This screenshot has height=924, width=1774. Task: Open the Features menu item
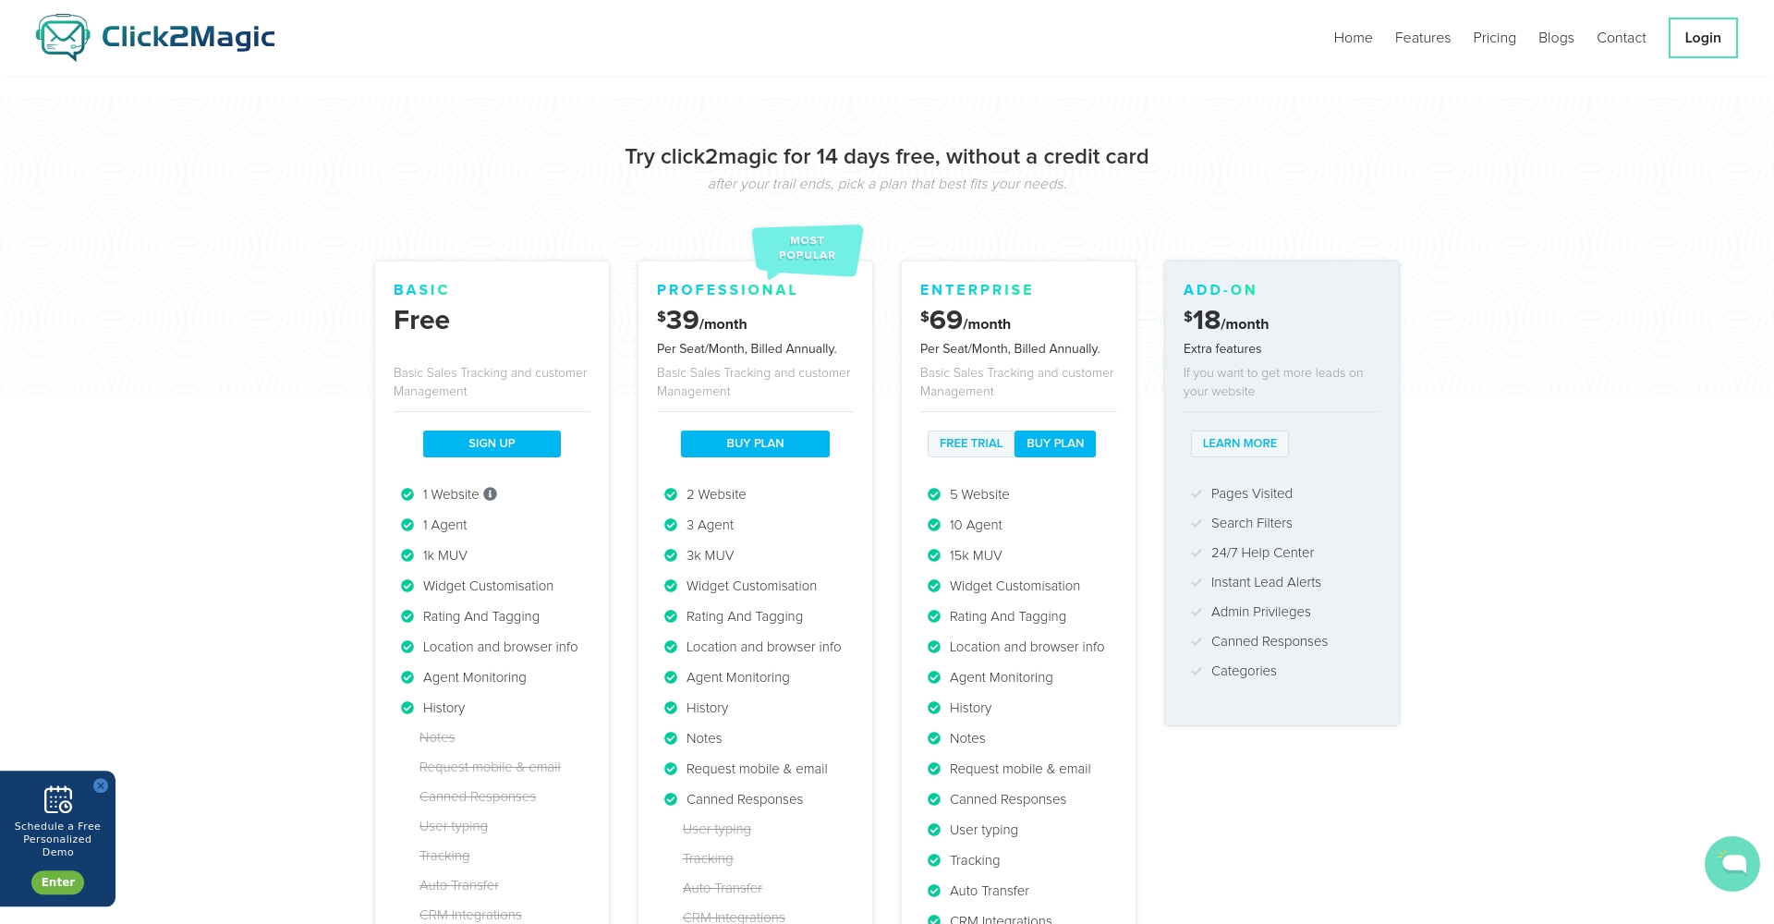[1422, 38]
